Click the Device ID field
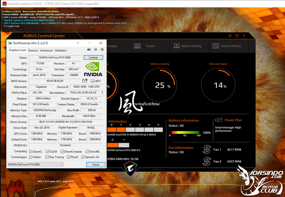 pyautogui.click(x=86, y=87)
